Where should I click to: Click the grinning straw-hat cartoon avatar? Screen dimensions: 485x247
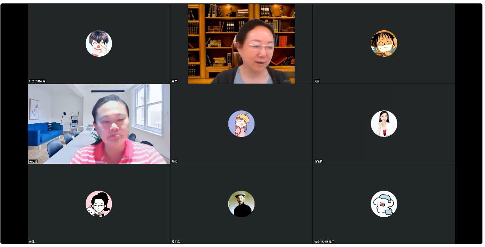point(384,44)
